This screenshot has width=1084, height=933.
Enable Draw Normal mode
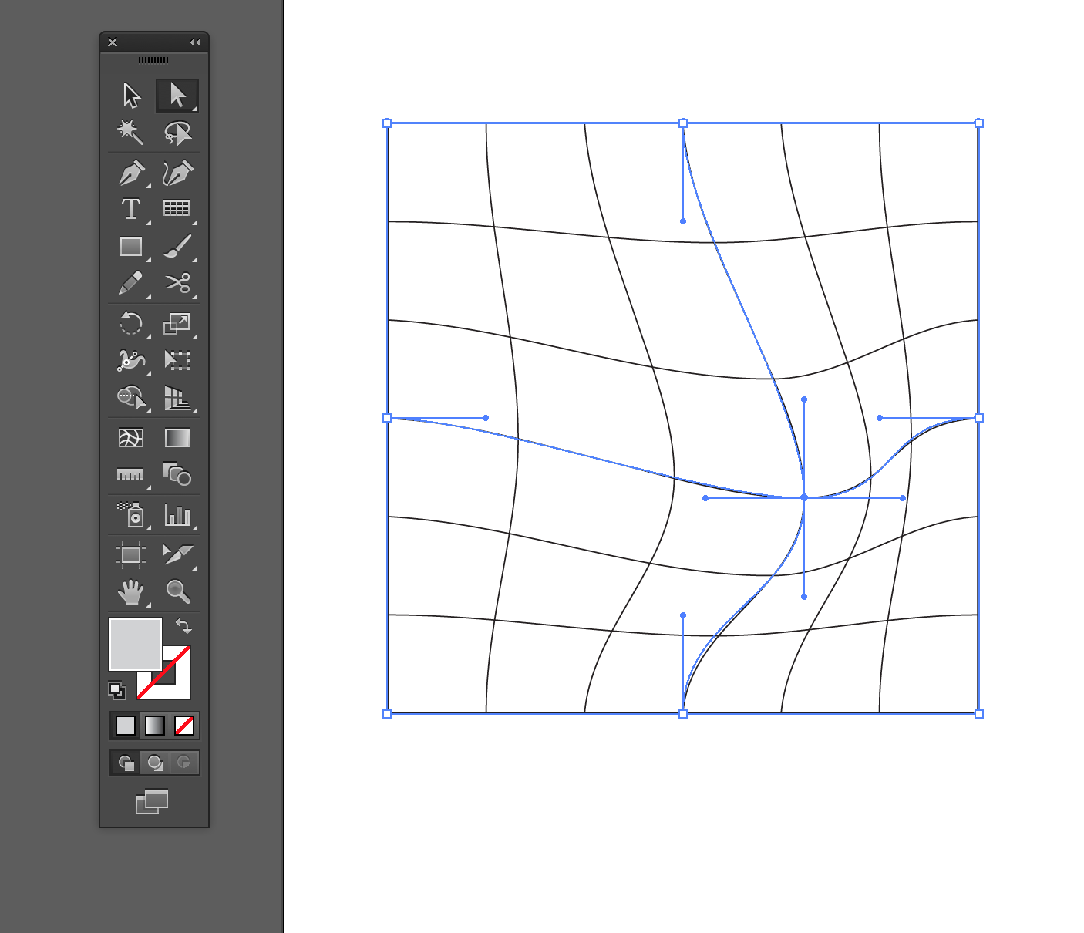point(126,763)
